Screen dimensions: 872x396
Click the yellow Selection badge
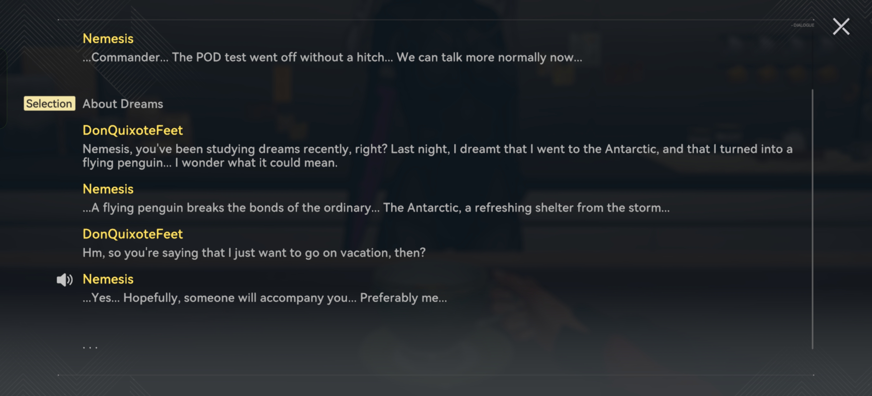(50, 104)
